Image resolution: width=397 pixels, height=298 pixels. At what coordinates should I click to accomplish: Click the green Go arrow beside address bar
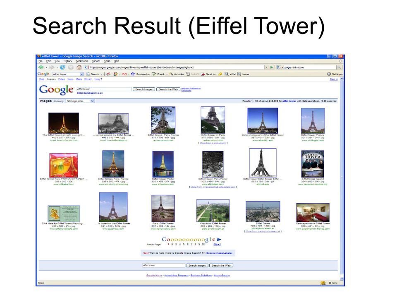pos(272,67)
